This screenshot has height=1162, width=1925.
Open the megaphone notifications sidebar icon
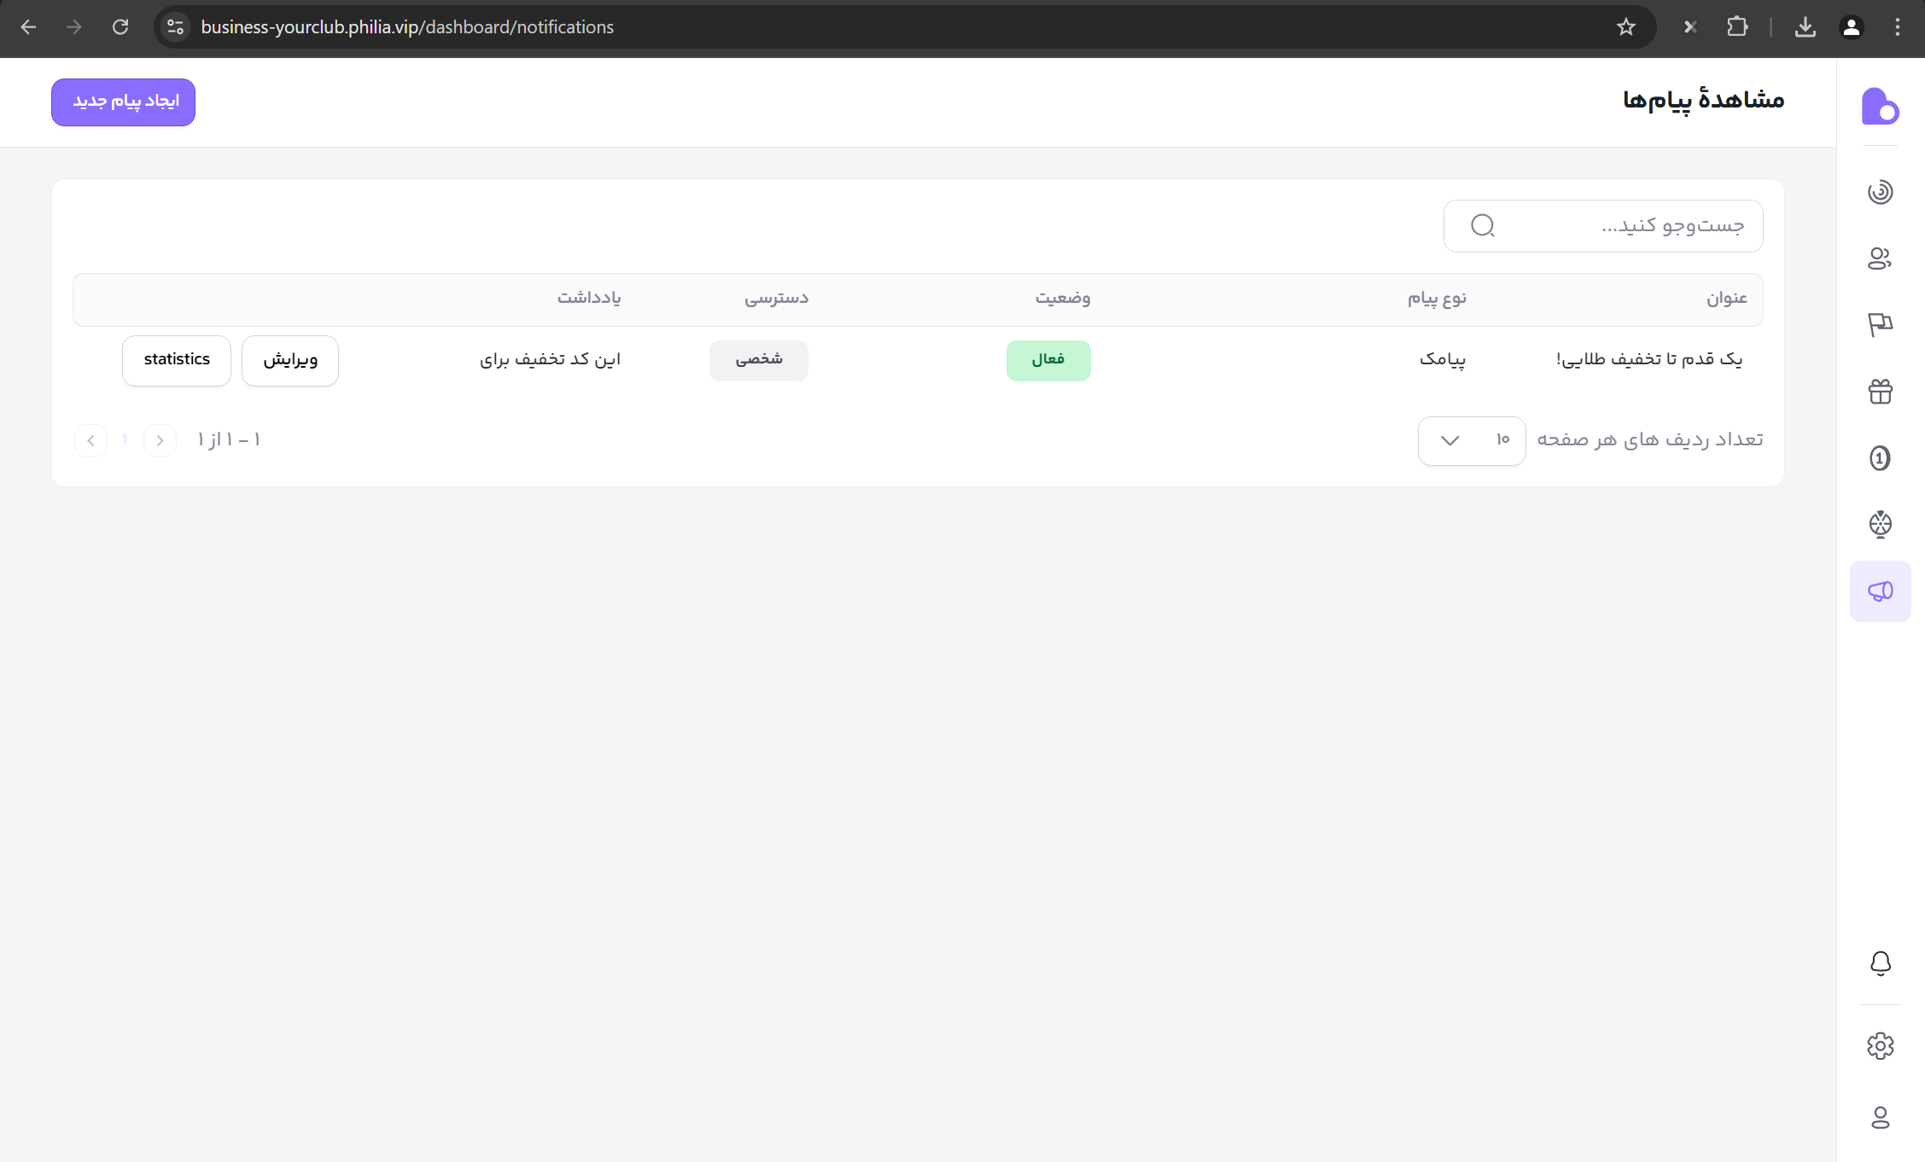click(x=1880, y=591)
